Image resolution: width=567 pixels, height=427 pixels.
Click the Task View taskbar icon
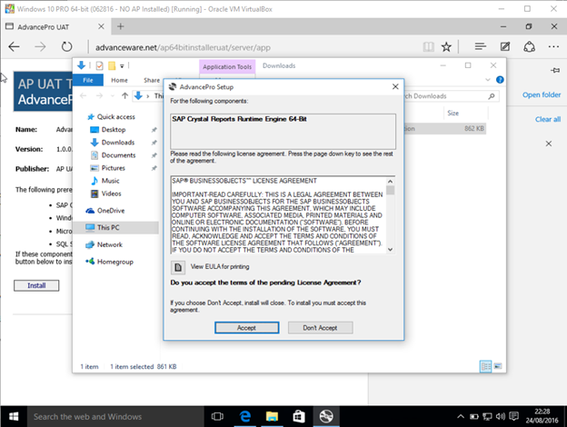click(218, 416)
